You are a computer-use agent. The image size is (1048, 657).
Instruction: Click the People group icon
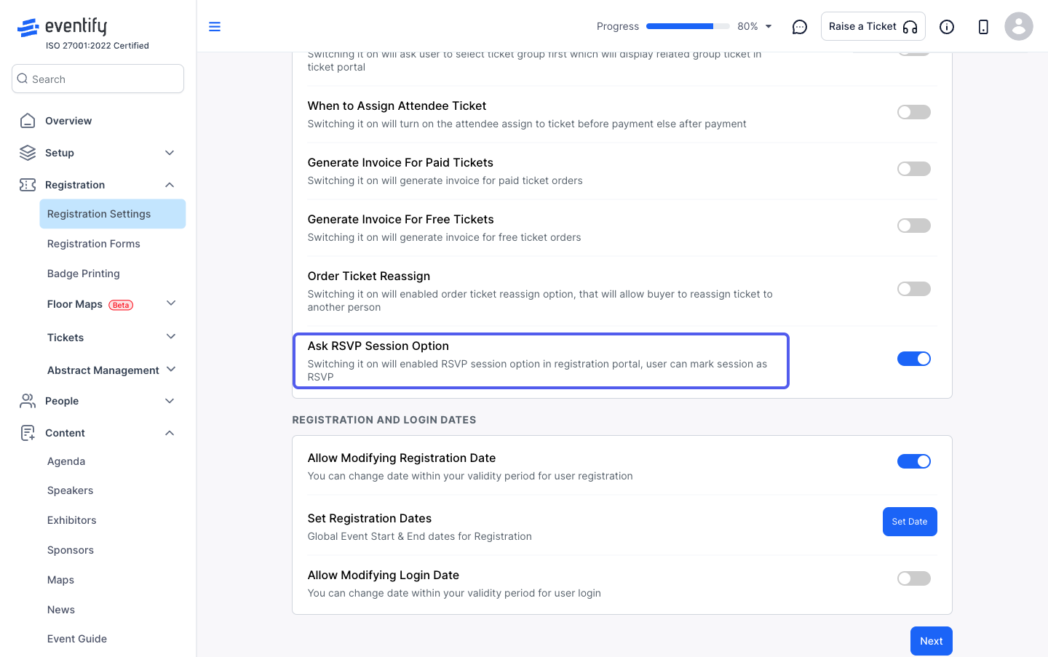28,401
